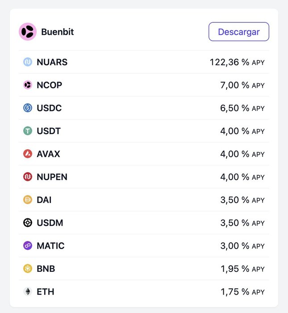Viewport: 288px width, 313px height.
Task: Click the Descargar button
Action: tap(239, 32)
